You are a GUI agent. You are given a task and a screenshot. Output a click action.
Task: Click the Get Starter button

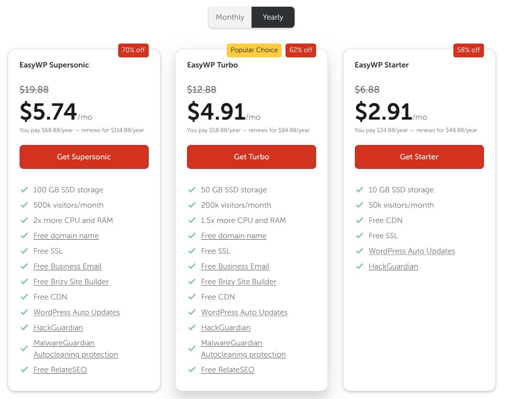pos(419,157)
